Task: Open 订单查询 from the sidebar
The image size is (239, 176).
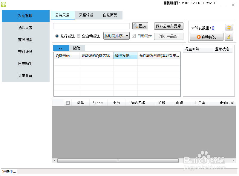Action: 25,76
